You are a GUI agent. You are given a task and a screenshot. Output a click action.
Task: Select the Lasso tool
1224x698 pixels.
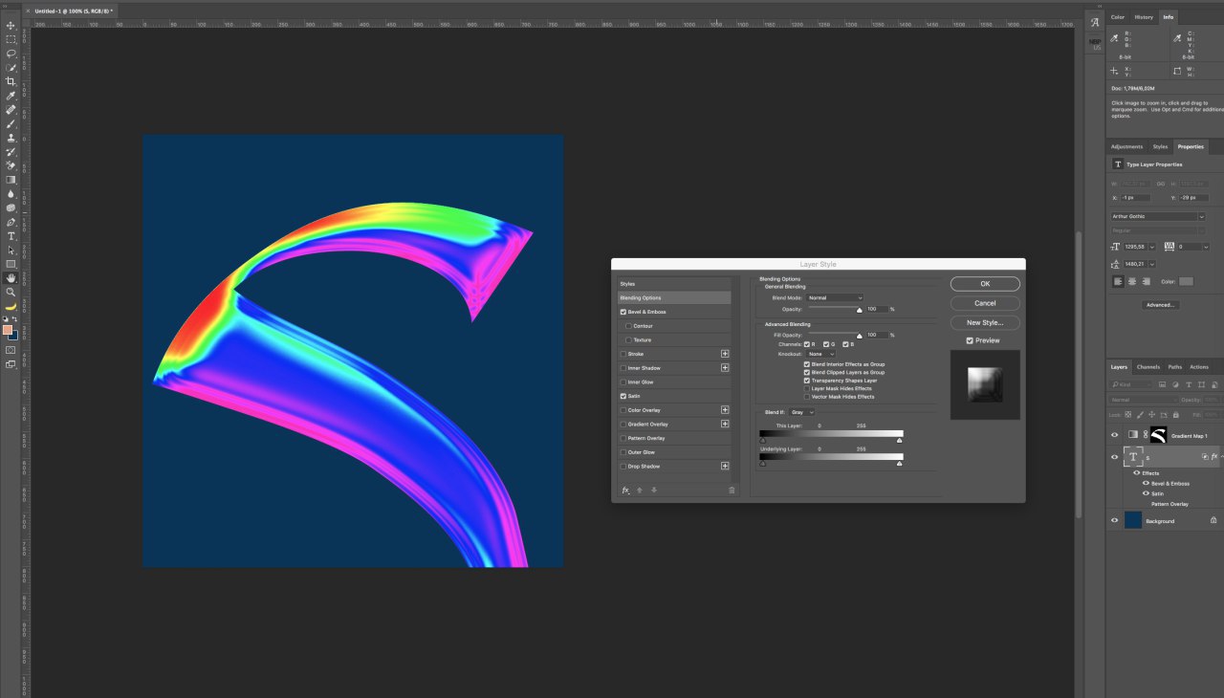pyautogui.click(x=11, y=54)
